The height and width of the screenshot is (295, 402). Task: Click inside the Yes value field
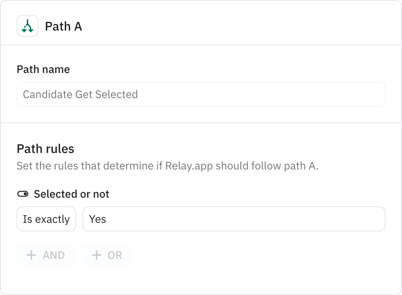coord(234,219)
